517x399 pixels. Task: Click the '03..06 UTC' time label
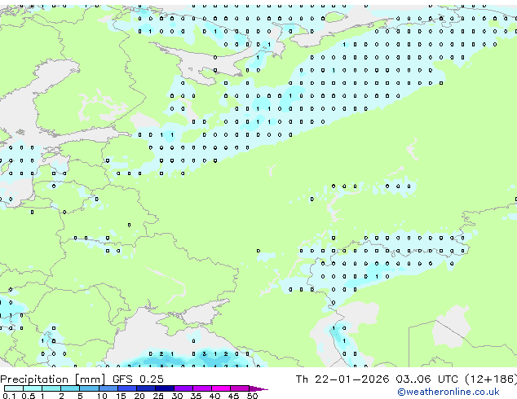click(427, 379)
